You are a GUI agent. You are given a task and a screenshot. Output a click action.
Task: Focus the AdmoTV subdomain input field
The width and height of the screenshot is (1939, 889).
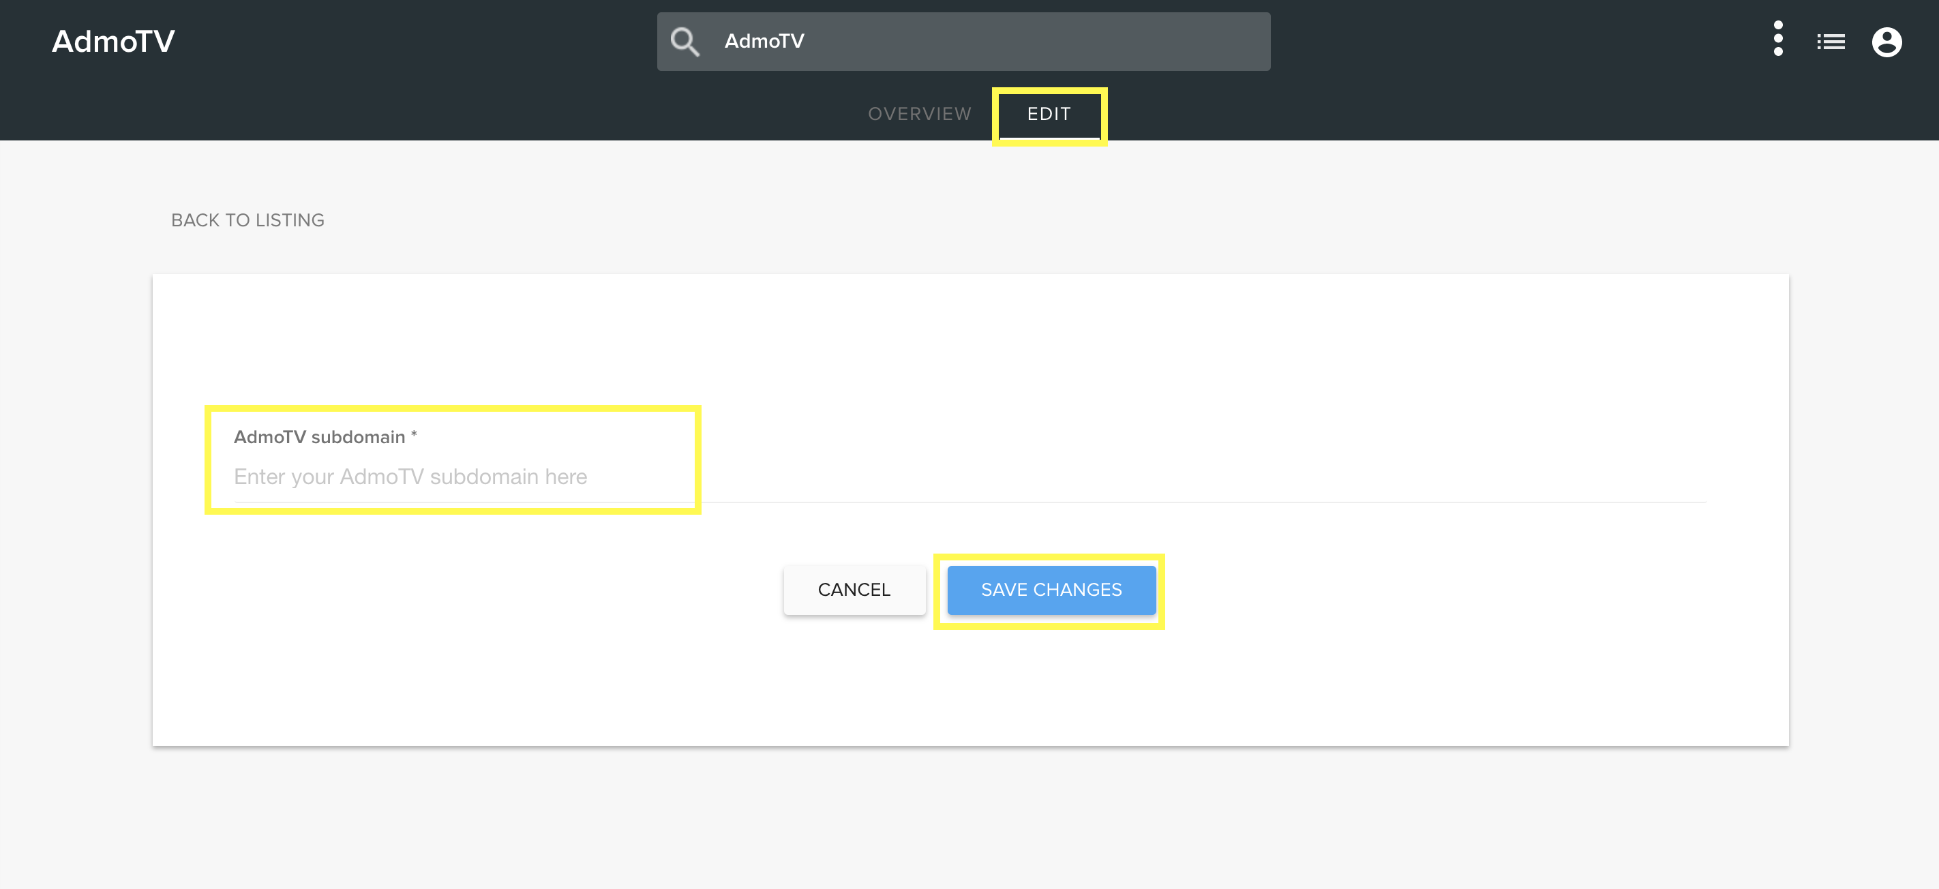coord(969,477)
